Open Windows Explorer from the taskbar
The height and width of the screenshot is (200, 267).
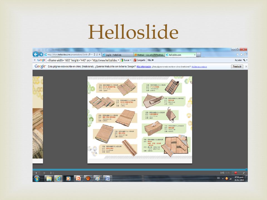pyautogui.click(x=49, y=178)
